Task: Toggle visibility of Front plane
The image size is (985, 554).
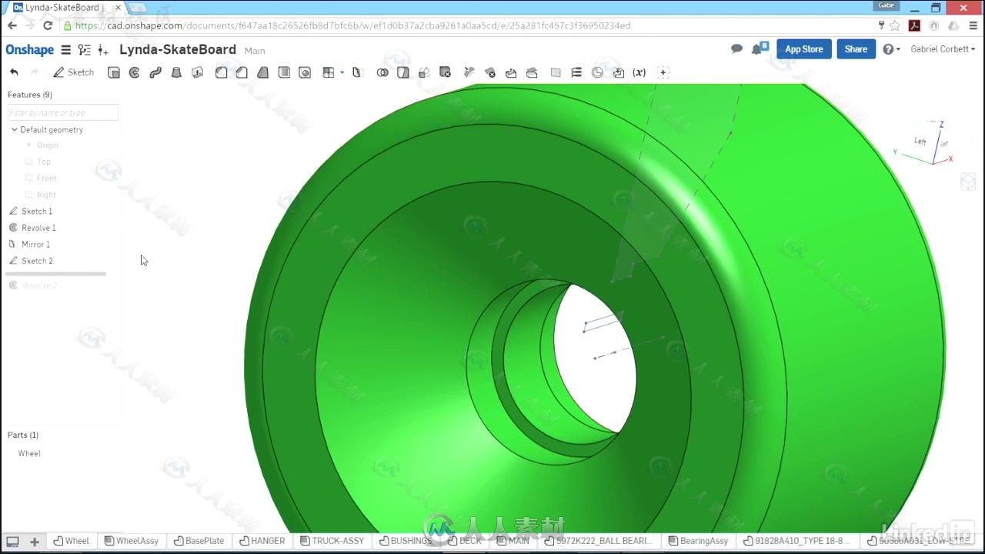Action: [29, 178]
